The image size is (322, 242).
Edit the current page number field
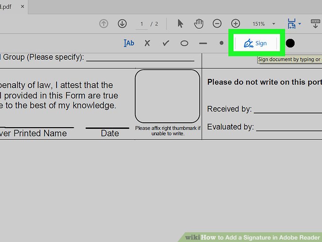[142, 24]
